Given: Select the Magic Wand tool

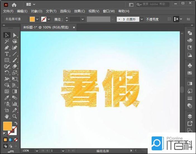Looking at the screenshot, I should coord(7,41).
